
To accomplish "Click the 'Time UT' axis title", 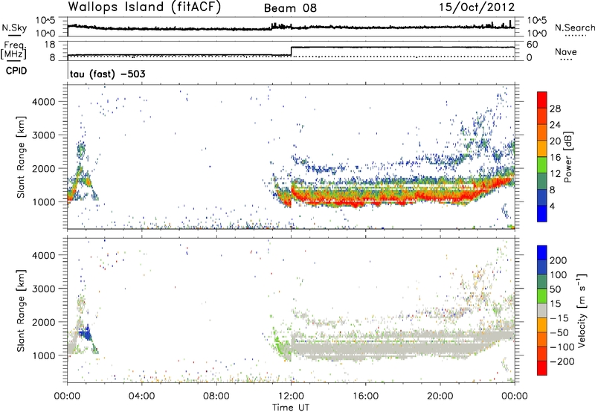I will [x=291, y=408].
